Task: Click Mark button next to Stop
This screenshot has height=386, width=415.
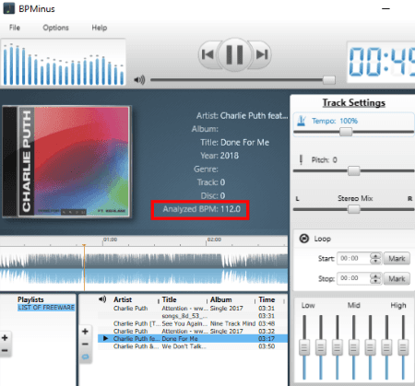Action: point(397,279)
